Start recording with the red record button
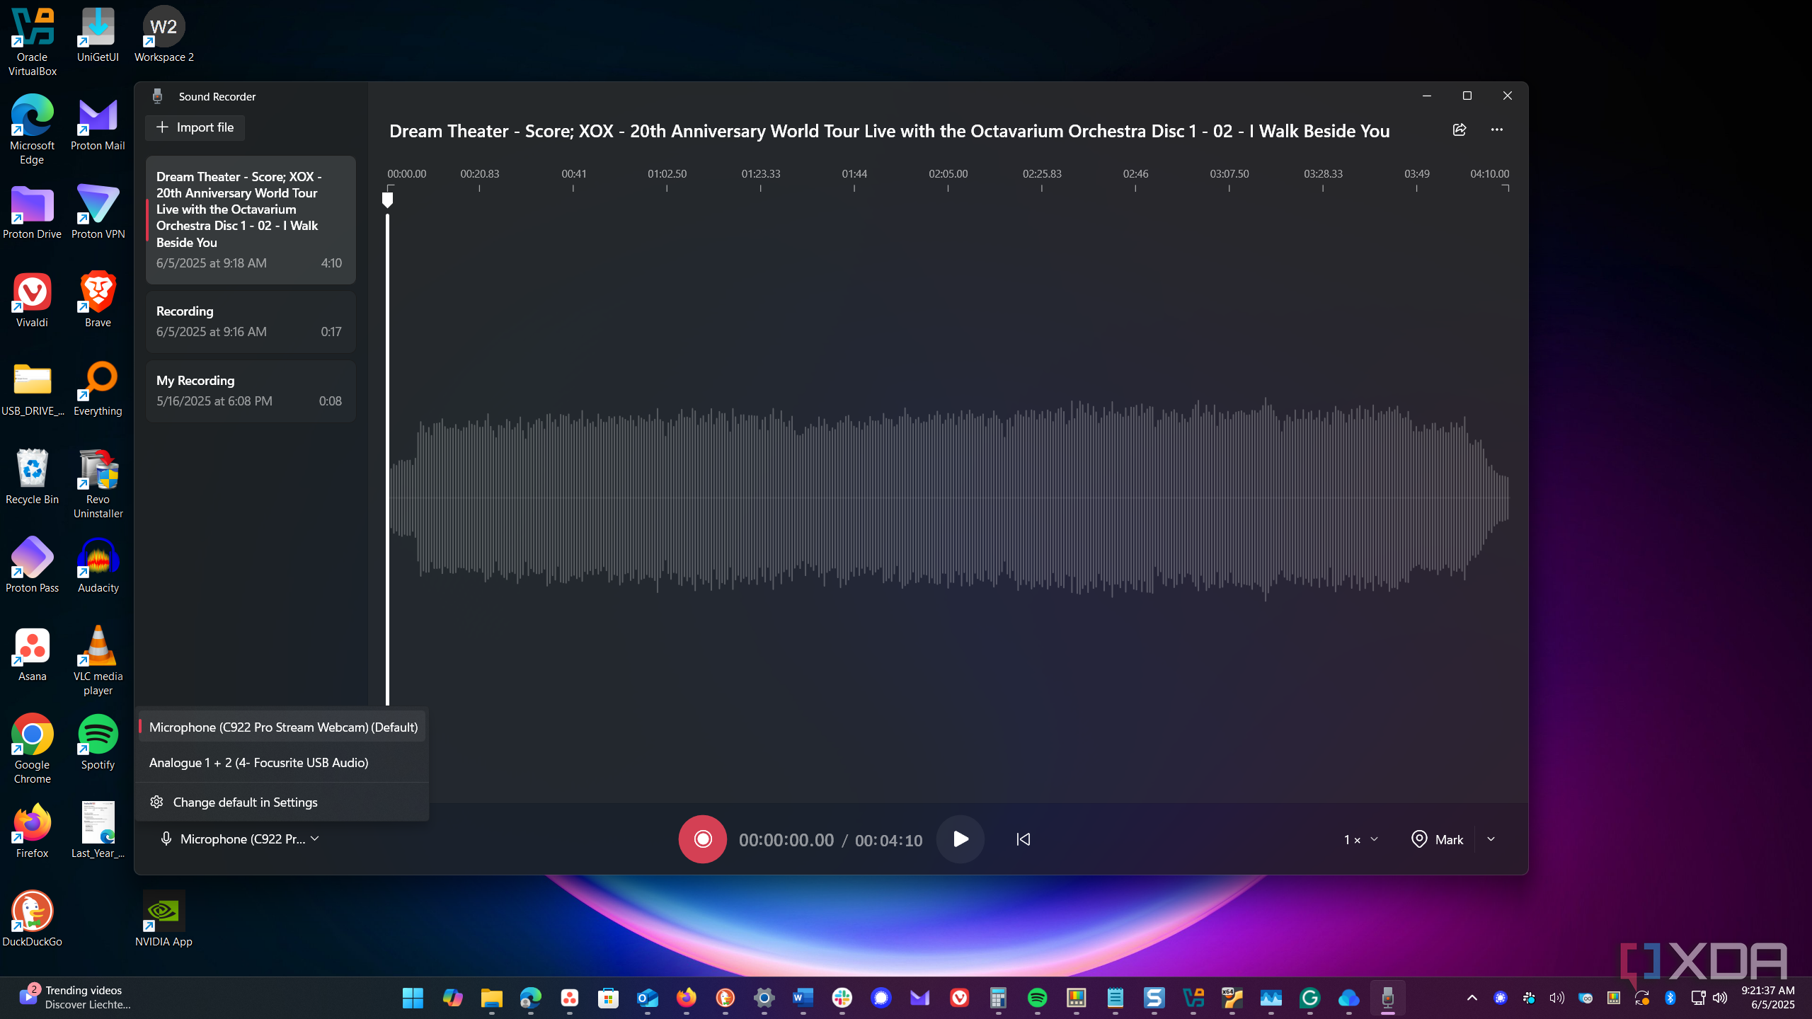 (702, 839)
